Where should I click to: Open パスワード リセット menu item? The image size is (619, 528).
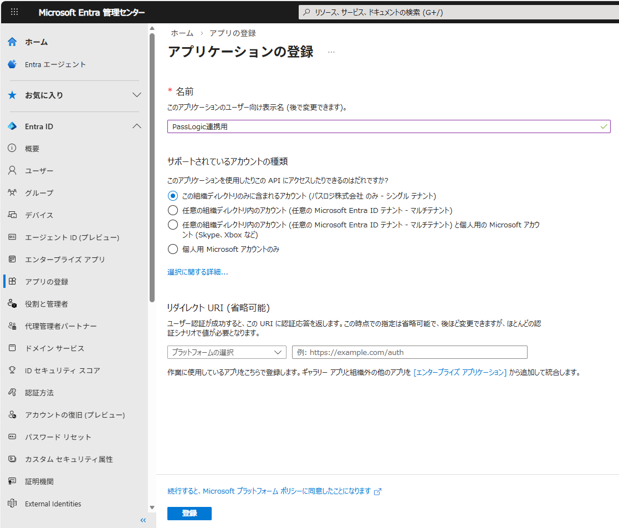(58, 437)
